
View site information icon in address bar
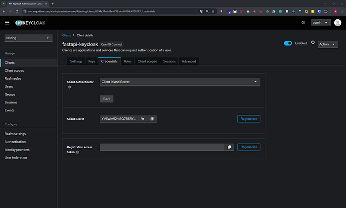click(x=25, y=11)
